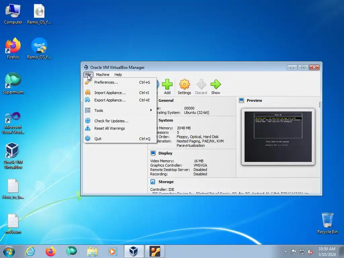Click the VM preview thumbnail
Screen dimensions: 344x258
[x=278, y=137]
